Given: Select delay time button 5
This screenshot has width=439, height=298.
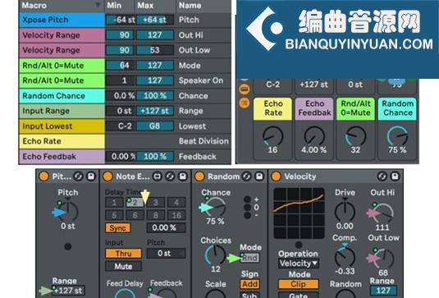Looking at the screenshot, I should 114,215.
